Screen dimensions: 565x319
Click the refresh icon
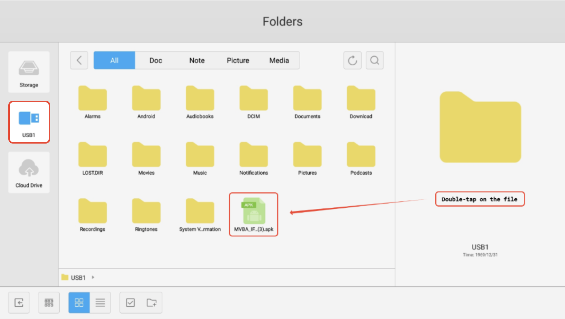click(x=352, y=60)
